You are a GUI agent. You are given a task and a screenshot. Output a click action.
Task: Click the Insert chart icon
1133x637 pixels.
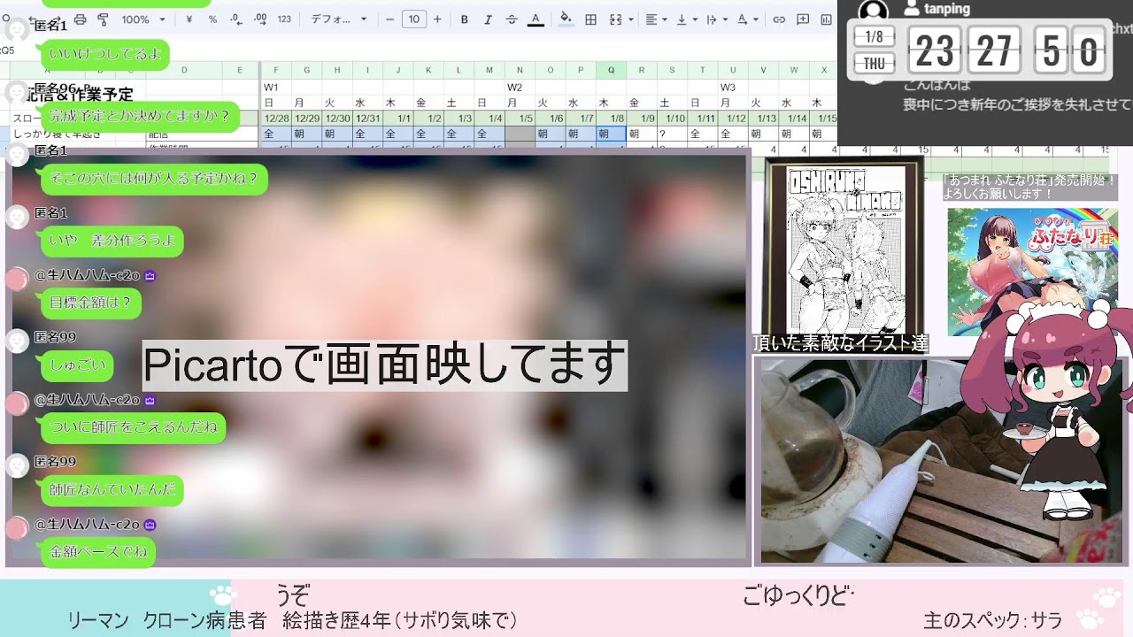(x=827, y=19)
